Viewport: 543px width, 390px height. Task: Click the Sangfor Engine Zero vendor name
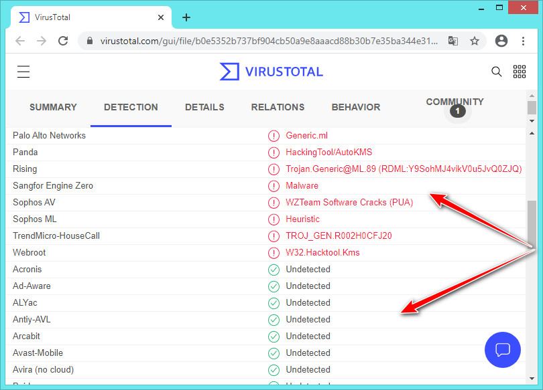click(53, 186)
